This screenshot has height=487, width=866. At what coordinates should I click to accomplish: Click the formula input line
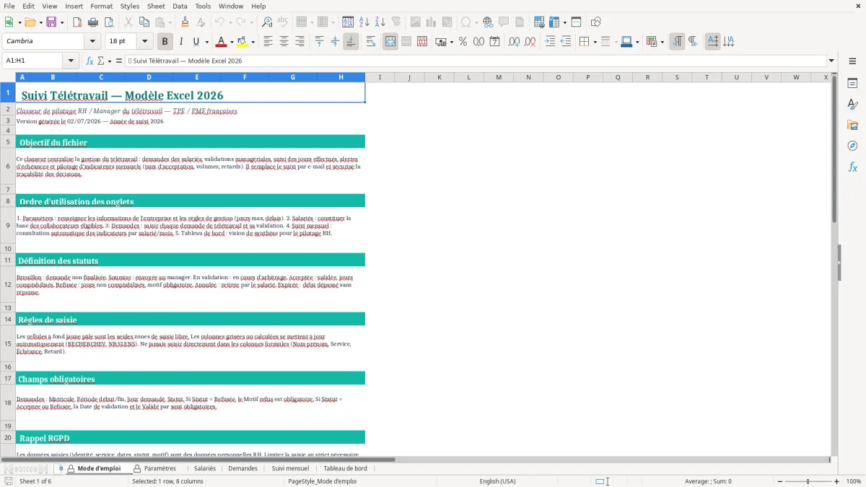coord(475,61)
